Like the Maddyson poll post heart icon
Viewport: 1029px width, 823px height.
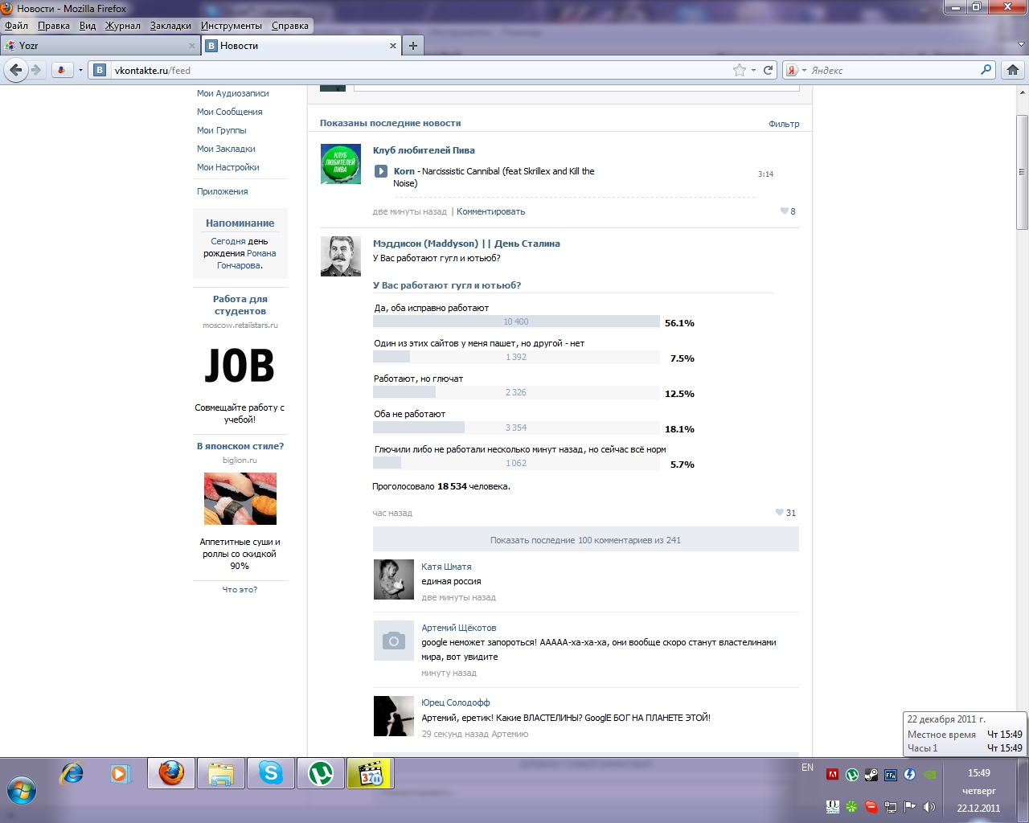pos(780,513)
